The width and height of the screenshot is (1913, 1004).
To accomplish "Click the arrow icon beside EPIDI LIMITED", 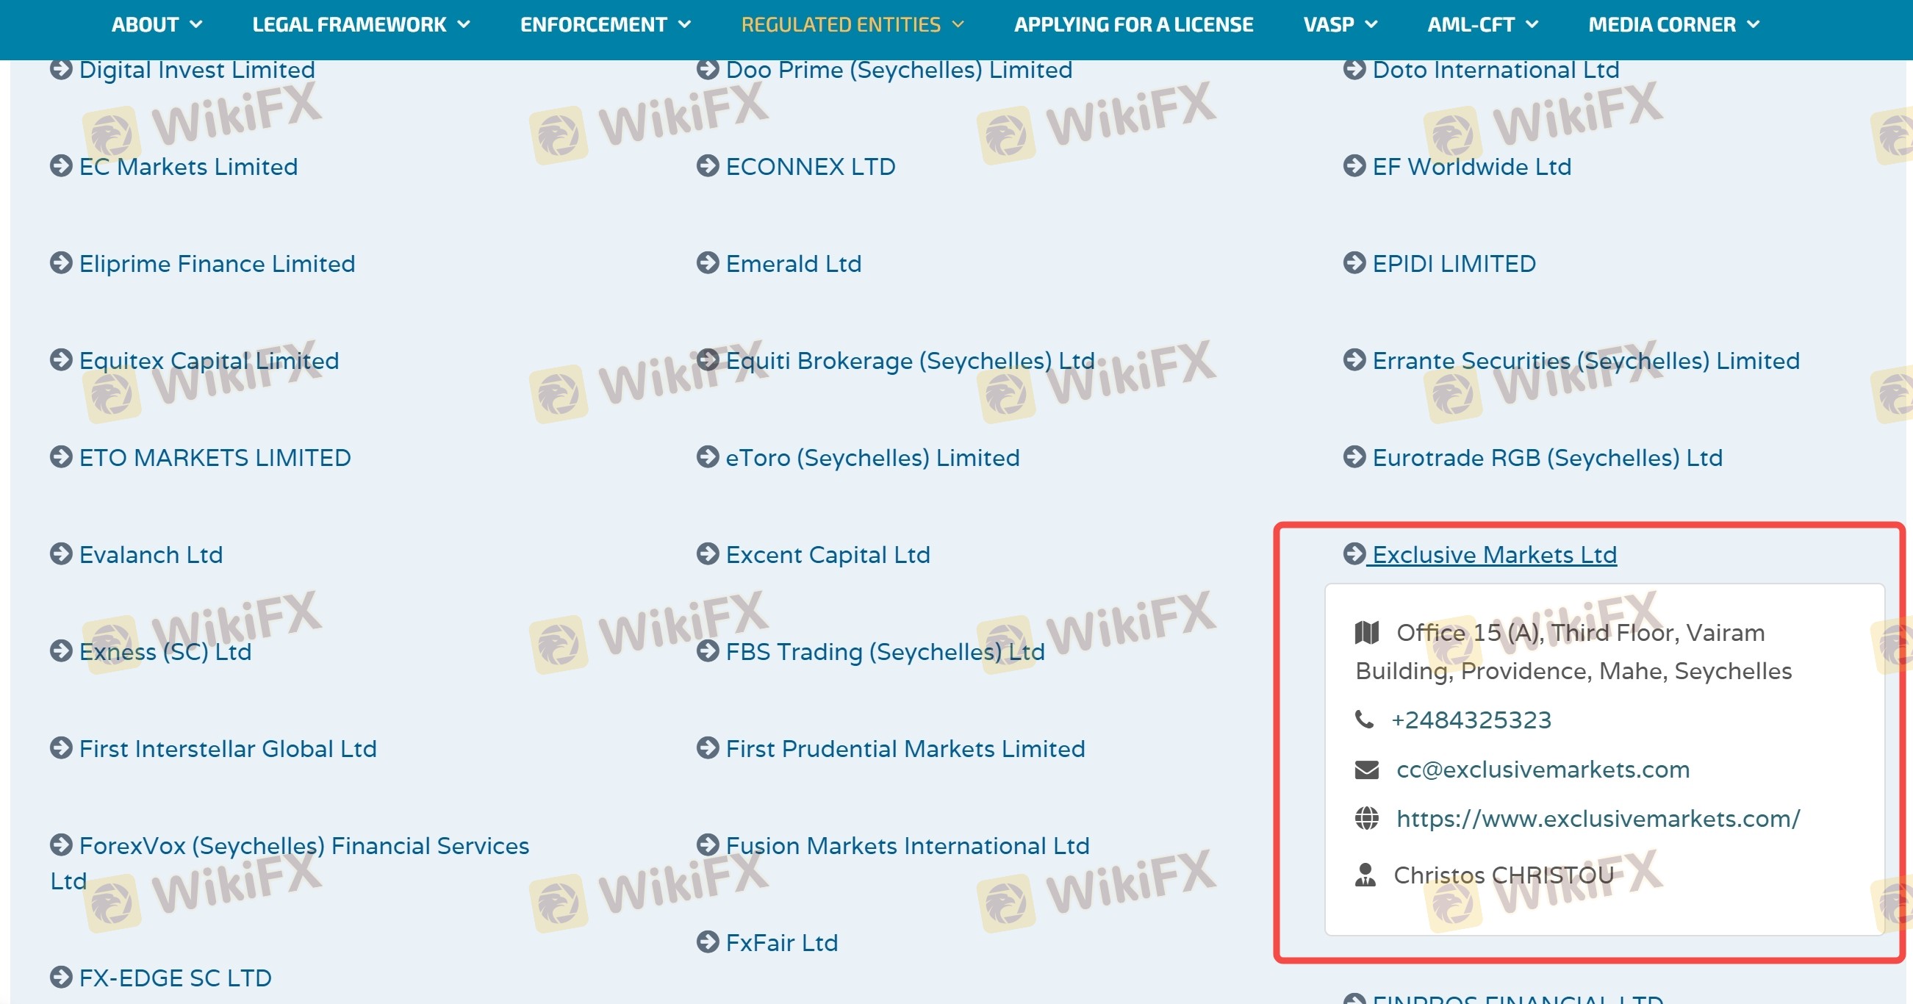I will (1354, 263).
